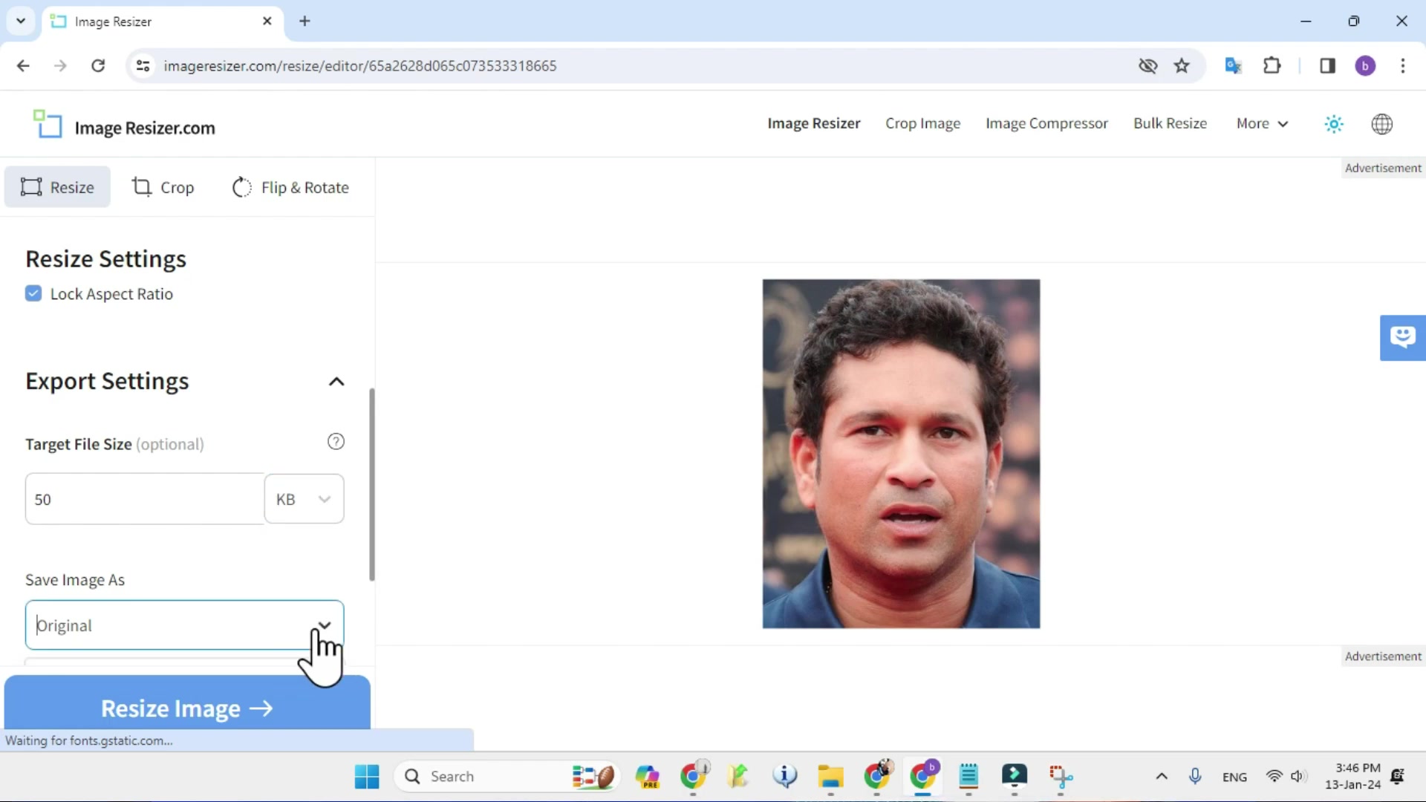Click the browser address bar URL

(360, 65)
